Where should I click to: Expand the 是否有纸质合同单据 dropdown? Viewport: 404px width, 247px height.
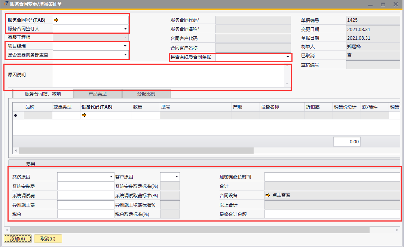pos(288,57)
